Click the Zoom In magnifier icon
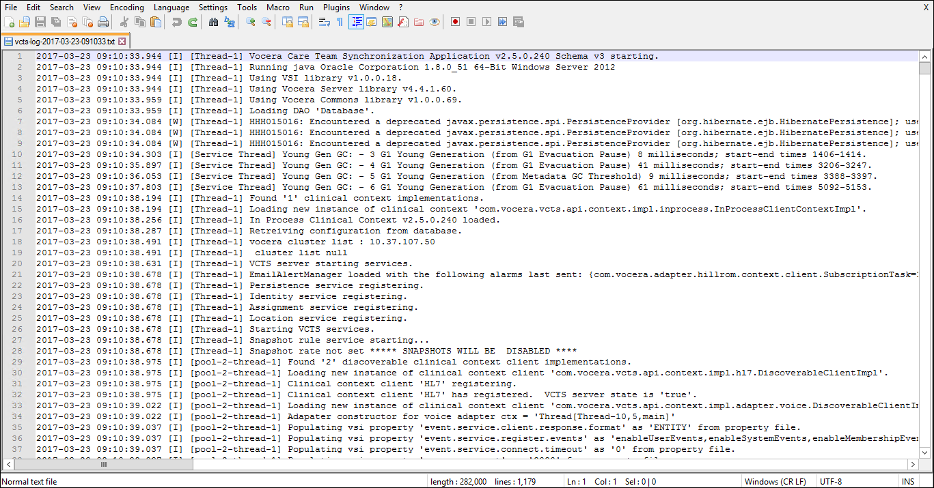The image size is (934, 488). tap(251, 22)
